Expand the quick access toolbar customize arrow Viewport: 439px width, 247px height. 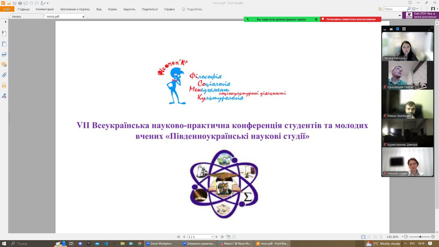[48, 3]
